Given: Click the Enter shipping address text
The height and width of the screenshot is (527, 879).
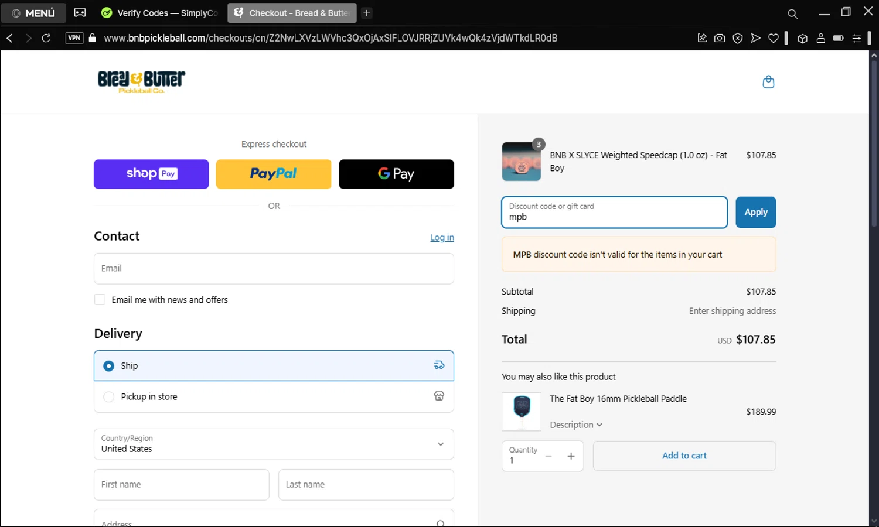Looking at the screenshot, I should 732,311.
